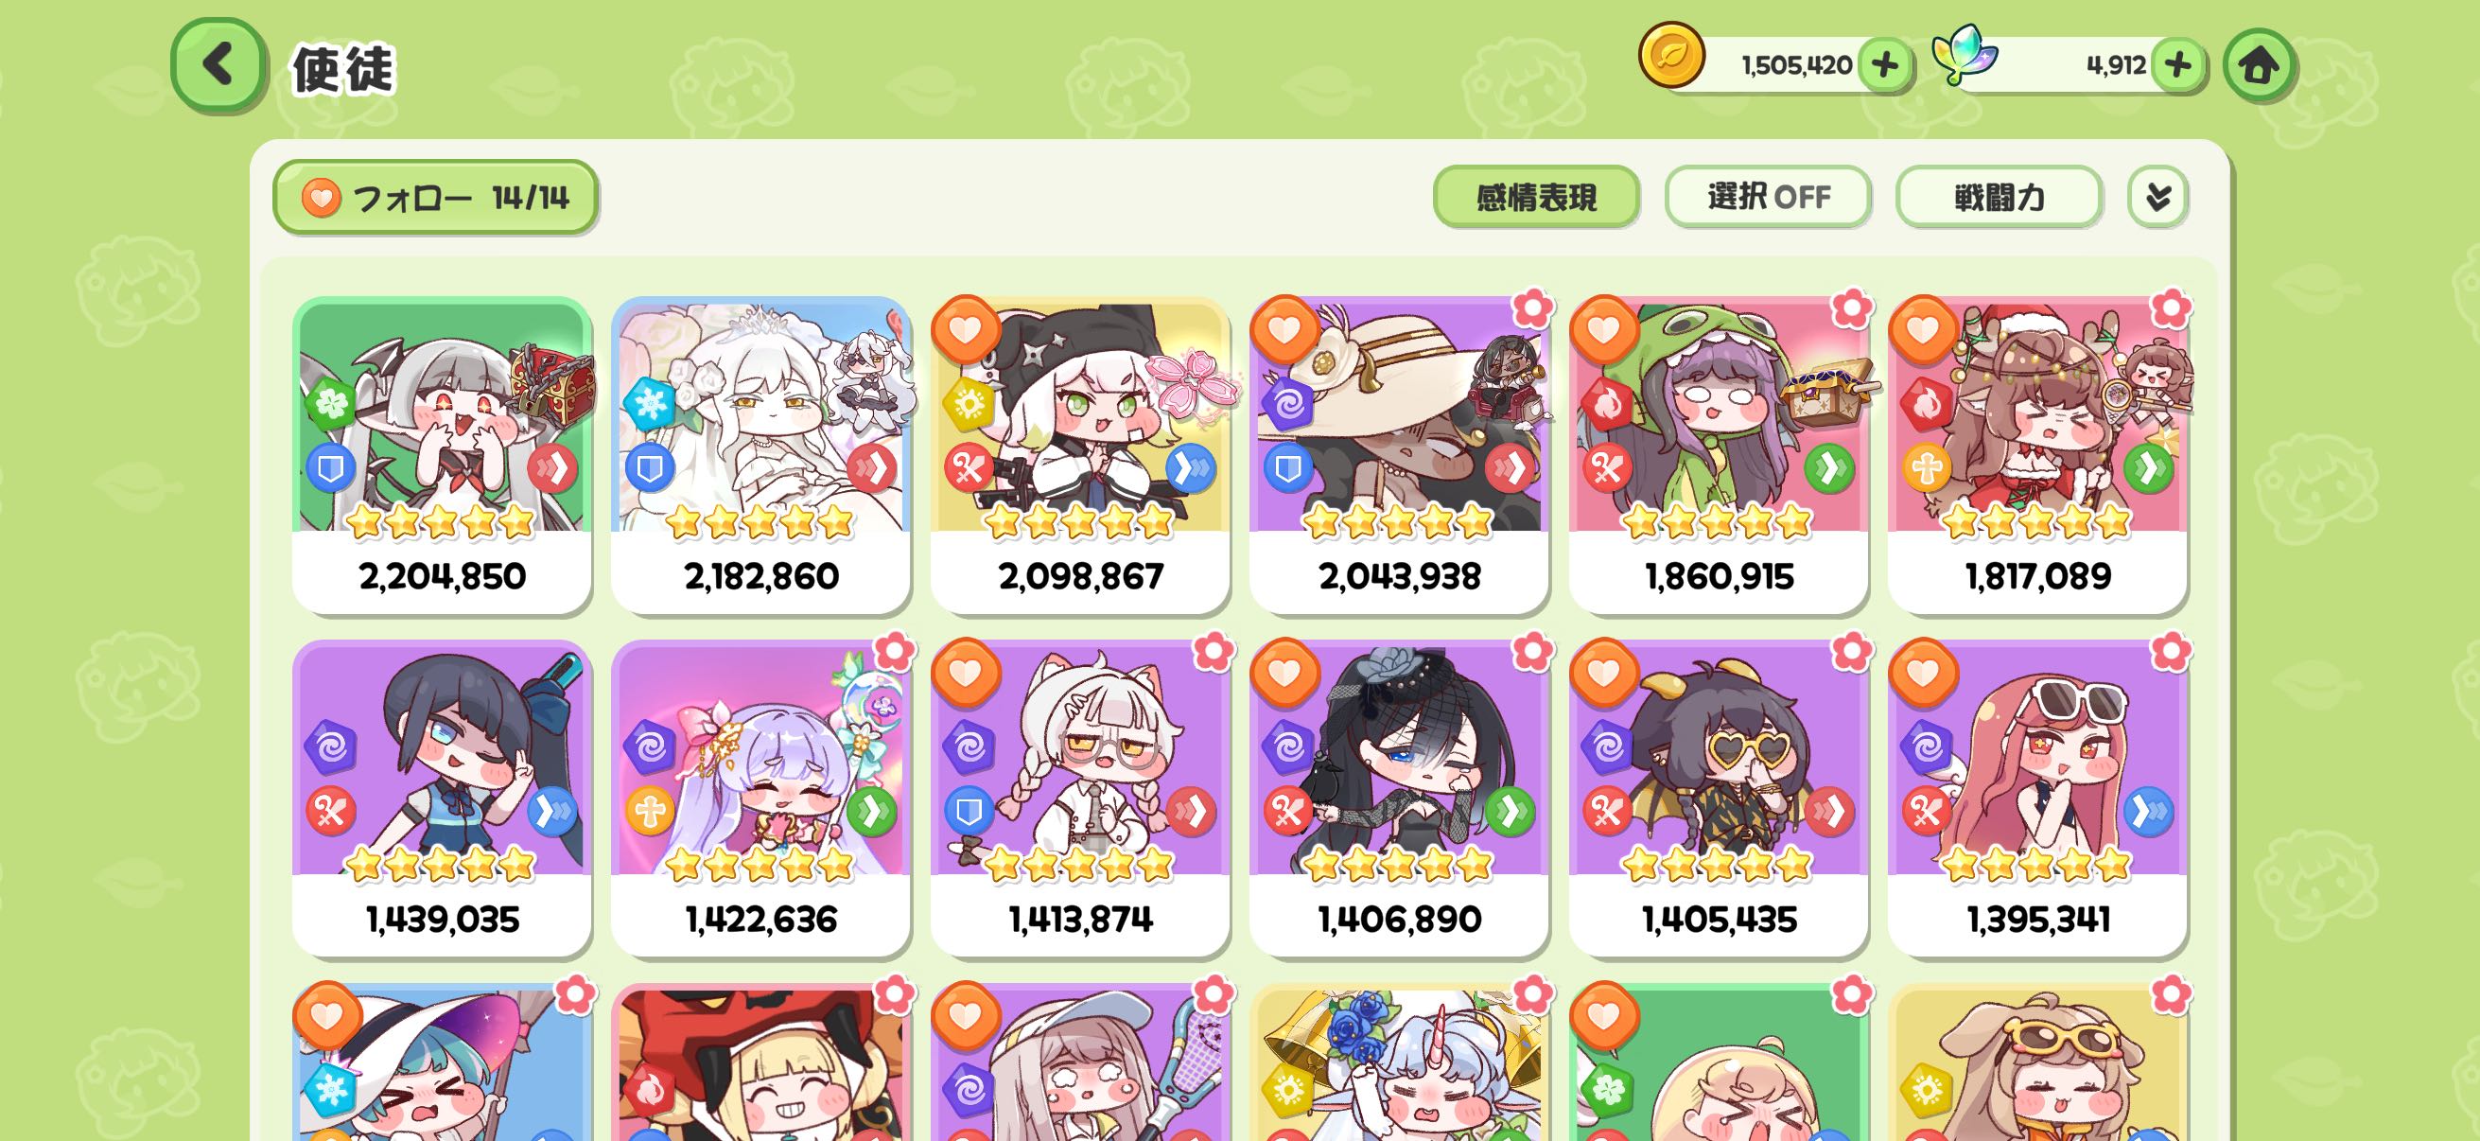The width and height of the screenshot is (2480, 1141).
Task: Unfollow the 2,098,867 power apostle via heart
Action: pos(966,330)
